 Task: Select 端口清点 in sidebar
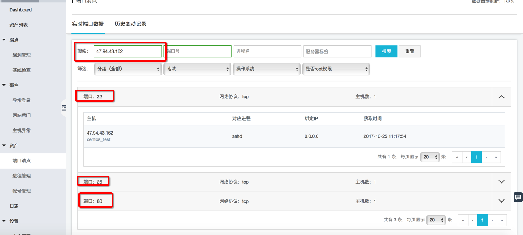click(22, 161)
